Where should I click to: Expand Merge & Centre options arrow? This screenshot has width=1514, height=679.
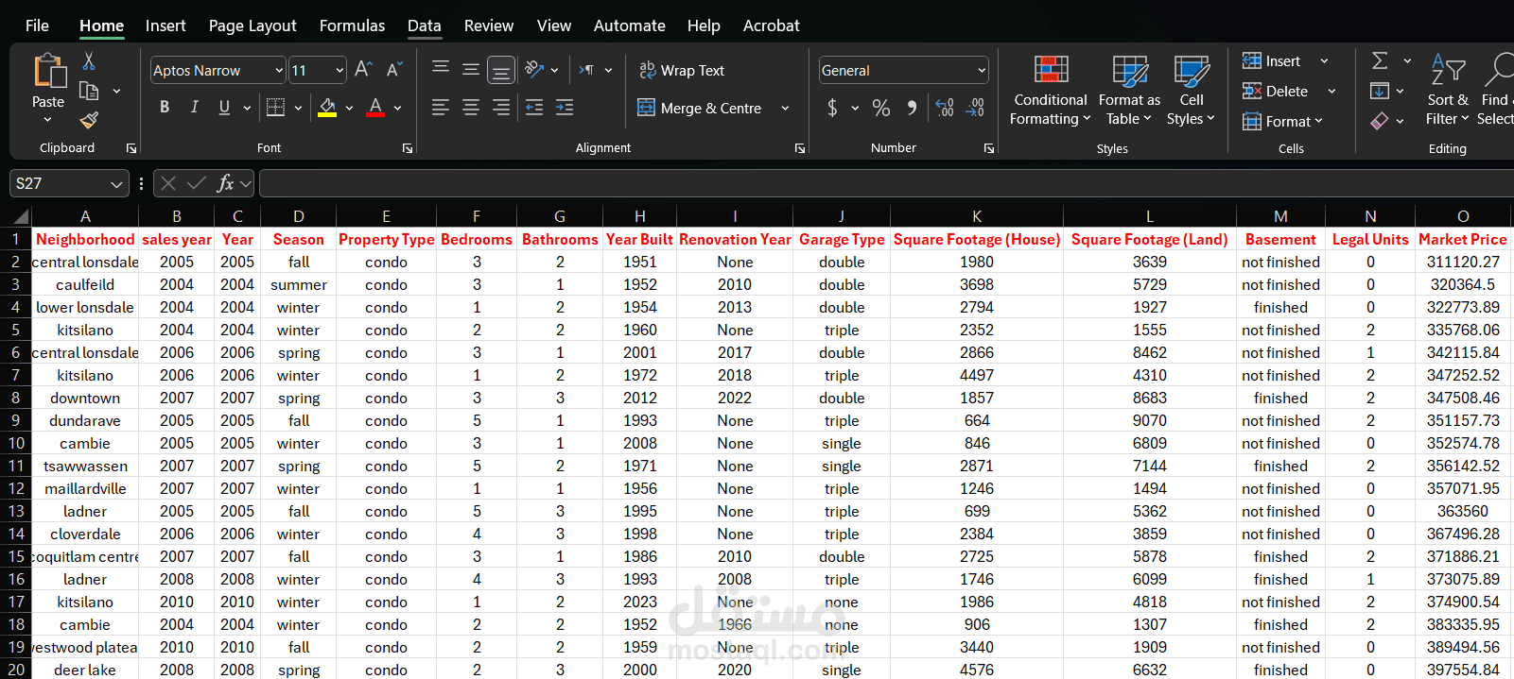(x=785, y=108)
